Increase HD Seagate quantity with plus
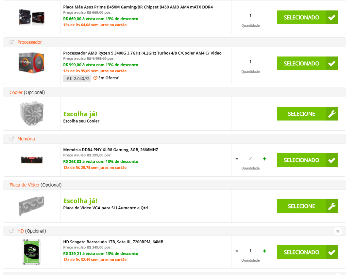This screenshot has height=275, width=356. [264, 251]
